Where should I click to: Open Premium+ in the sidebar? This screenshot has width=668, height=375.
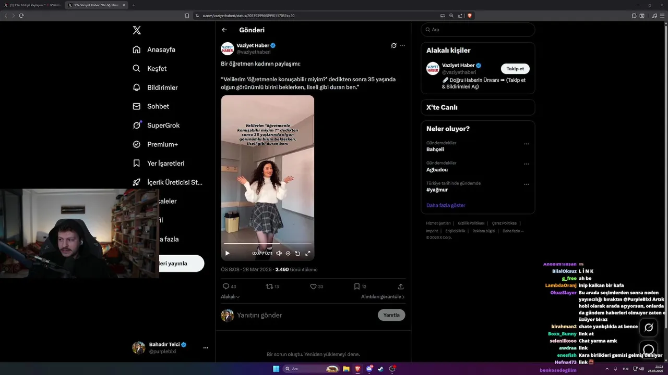pyautogui.click(x=155, y=144)
